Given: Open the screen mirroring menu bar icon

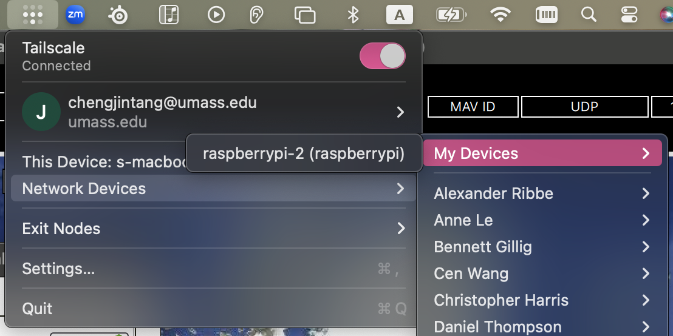Looking at the screenshot, I should point(305,15).
